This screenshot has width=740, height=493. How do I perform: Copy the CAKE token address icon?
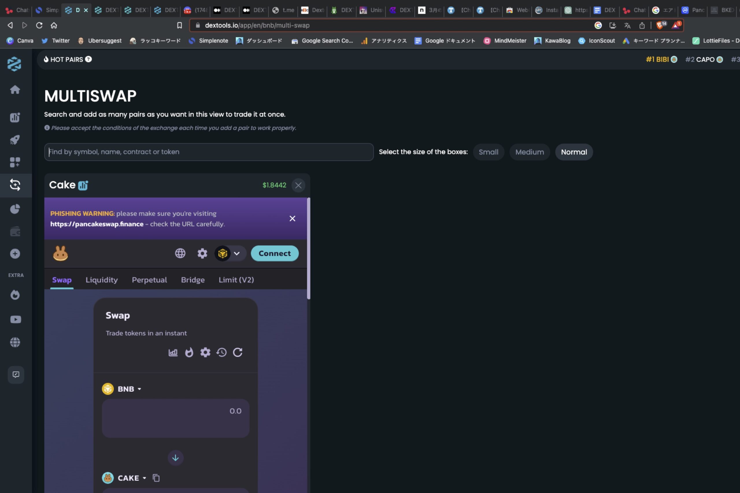(156, 478)
